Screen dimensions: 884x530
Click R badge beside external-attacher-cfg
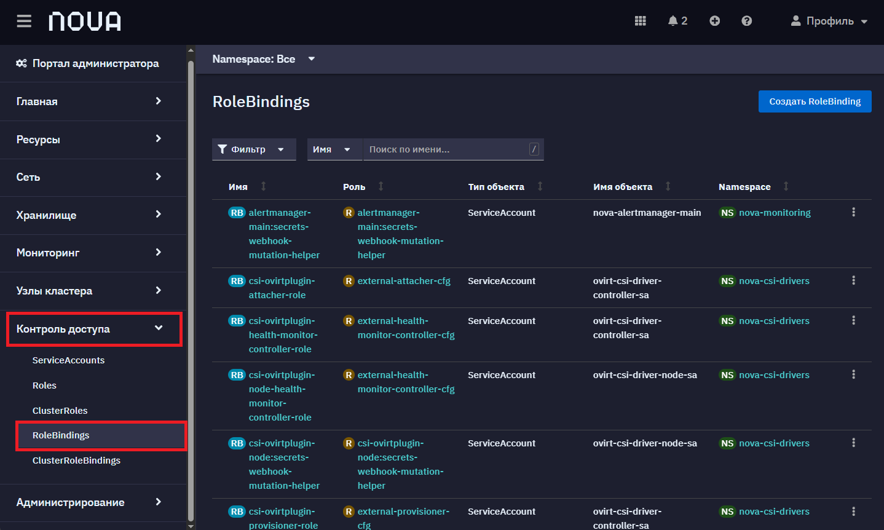[x=349, y=281]
